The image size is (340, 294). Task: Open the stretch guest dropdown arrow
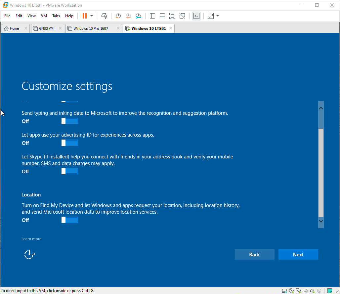(x=218, y=16)
